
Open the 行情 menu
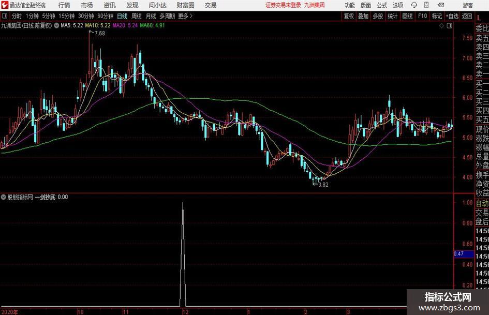(x=64, y=5)
